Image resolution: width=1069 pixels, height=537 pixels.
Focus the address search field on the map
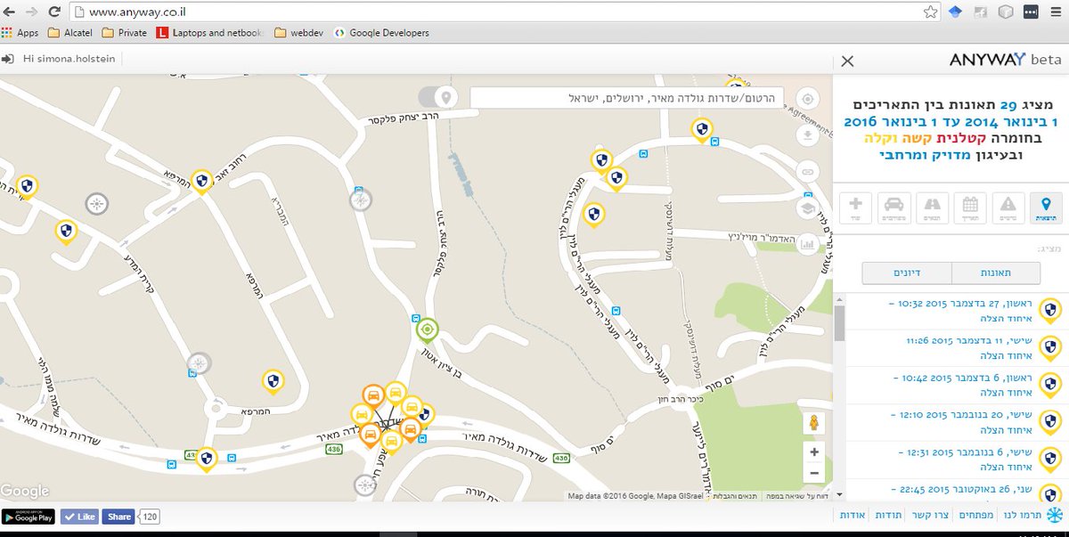(x=627, y=97)
